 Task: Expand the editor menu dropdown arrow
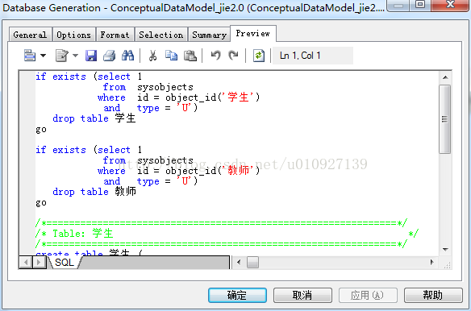44,56
